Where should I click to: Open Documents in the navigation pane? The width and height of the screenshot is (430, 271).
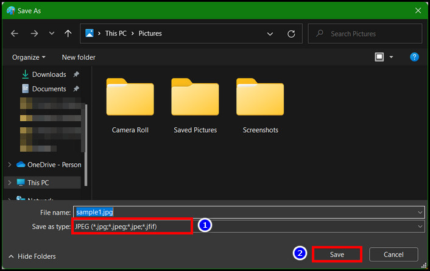point(49,89)
